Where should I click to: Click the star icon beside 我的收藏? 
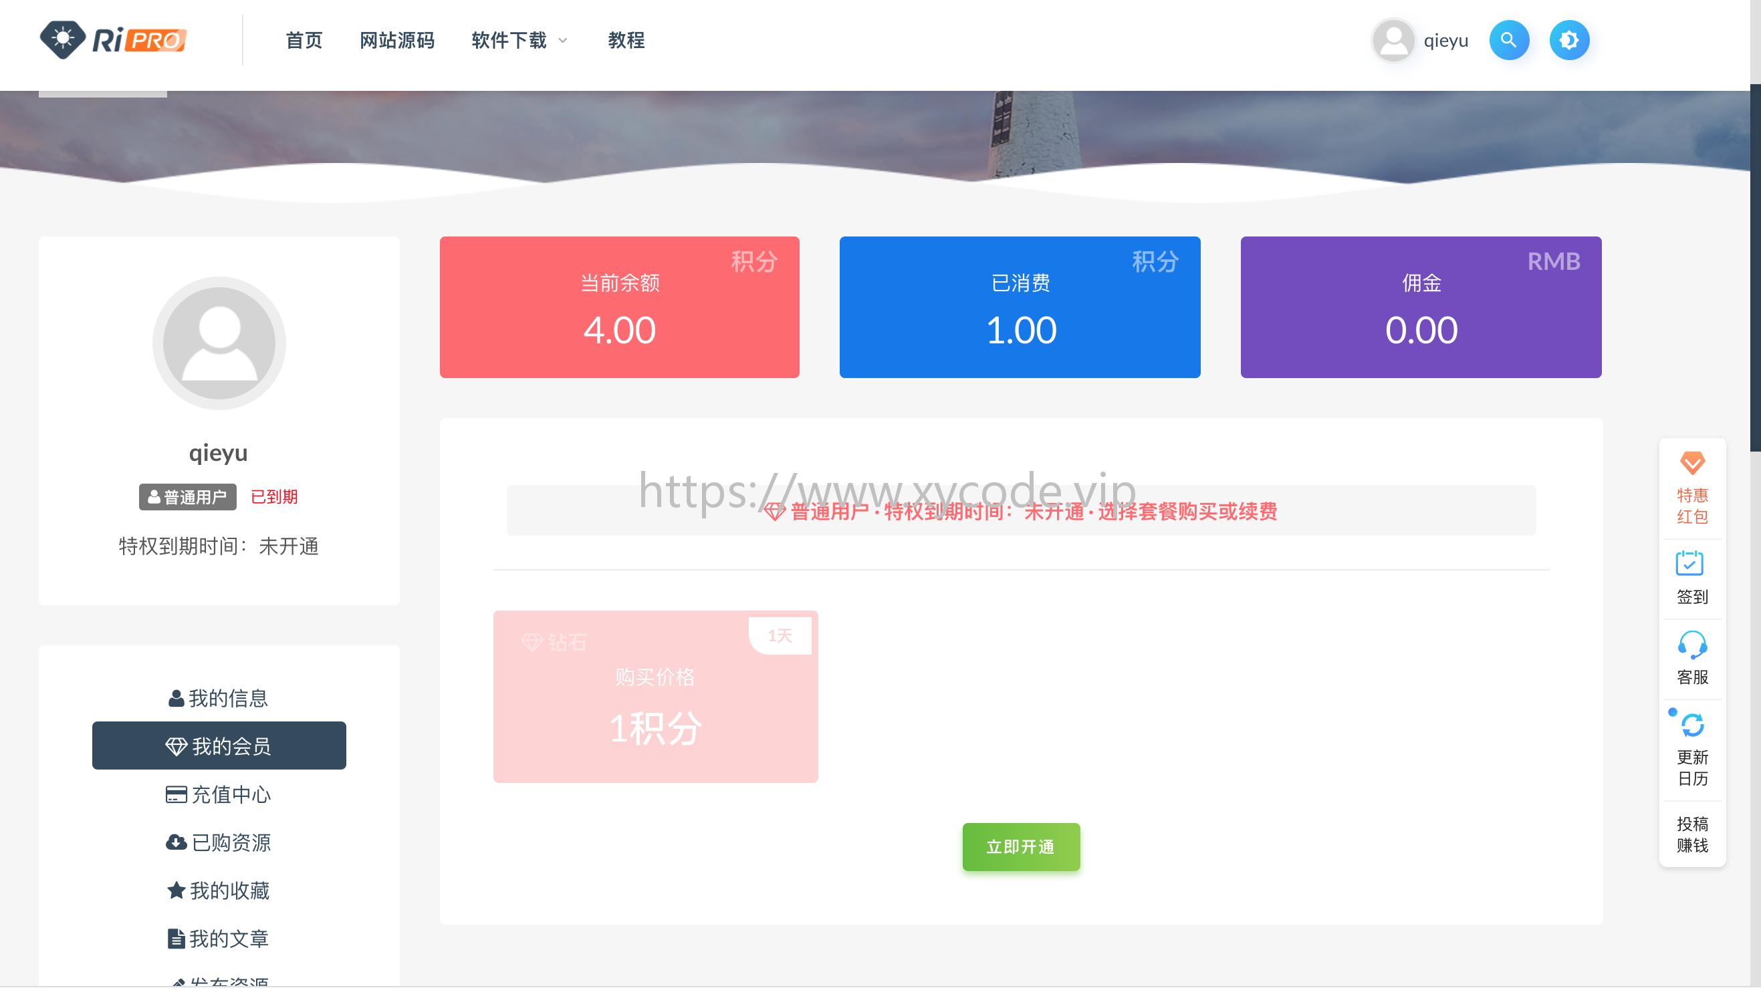pos(177,890)
